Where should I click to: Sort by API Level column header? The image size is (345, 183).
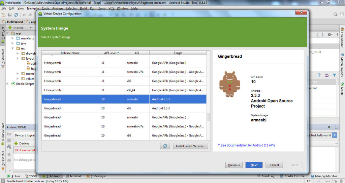point(111,53)
